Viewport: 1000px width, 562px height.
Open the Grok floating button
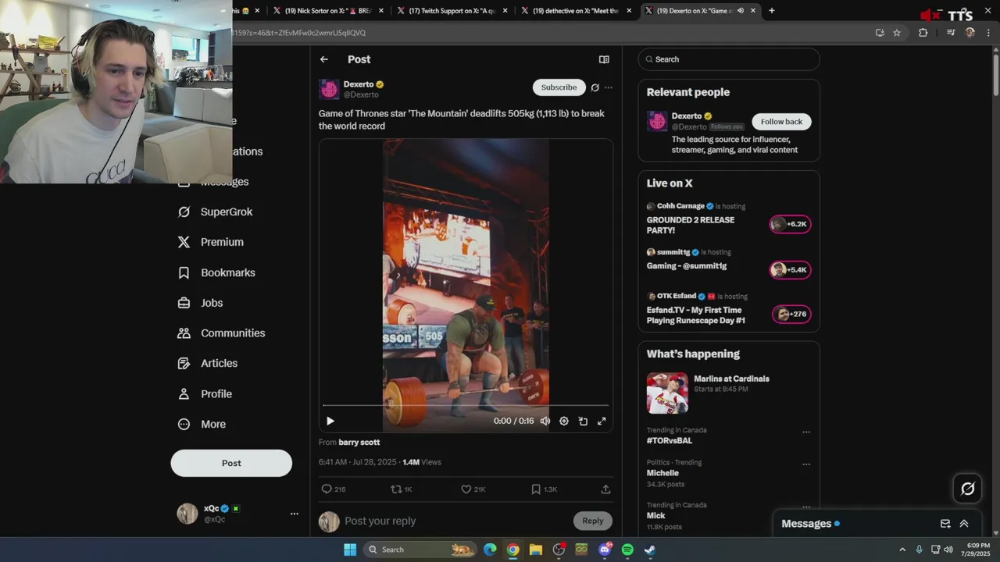tap(968, 489)
